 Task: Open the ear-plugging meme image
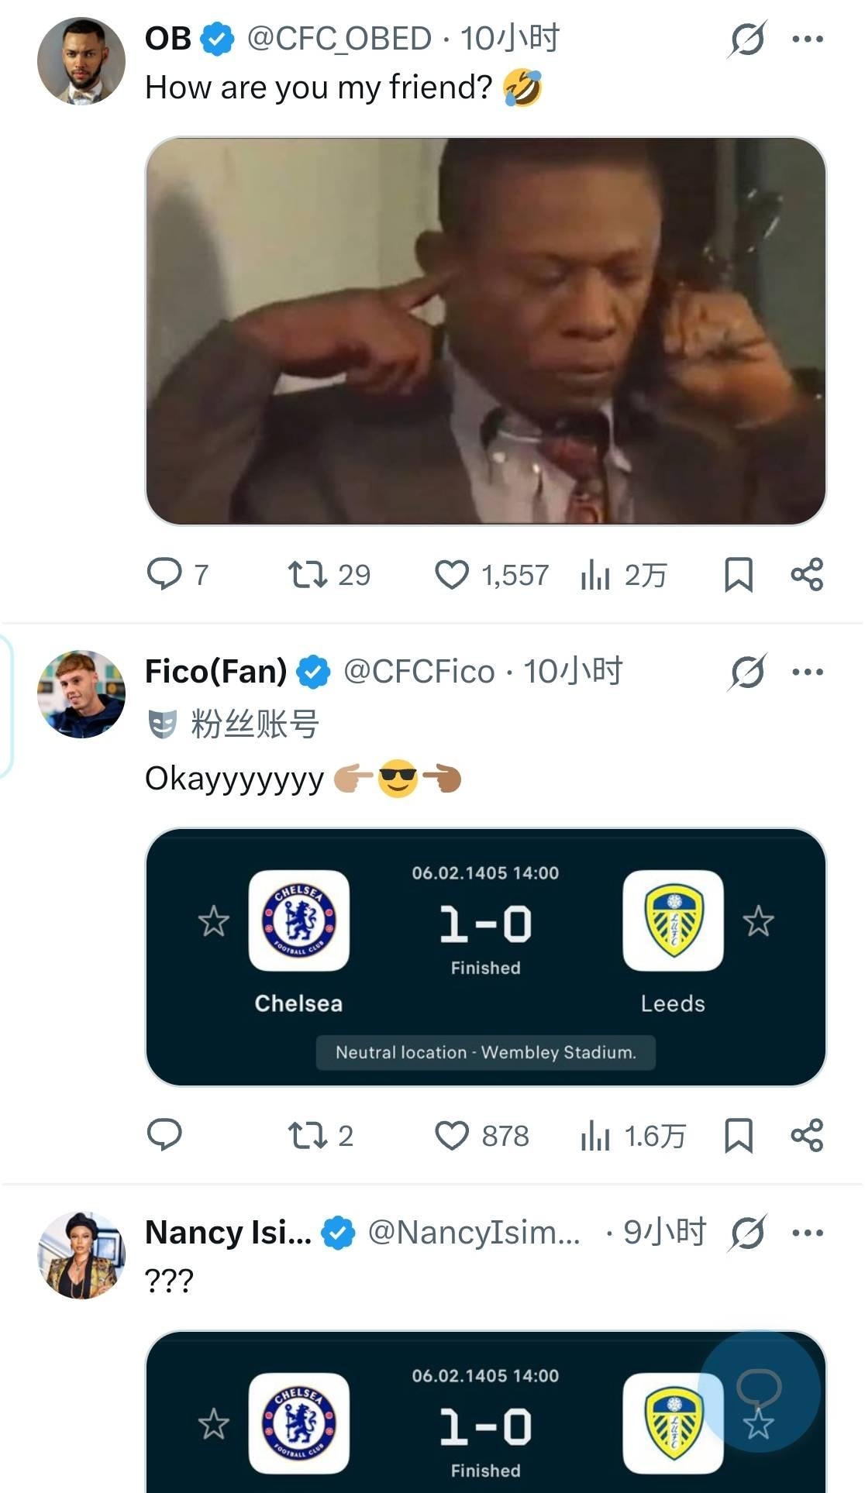[x=486, y=331]
